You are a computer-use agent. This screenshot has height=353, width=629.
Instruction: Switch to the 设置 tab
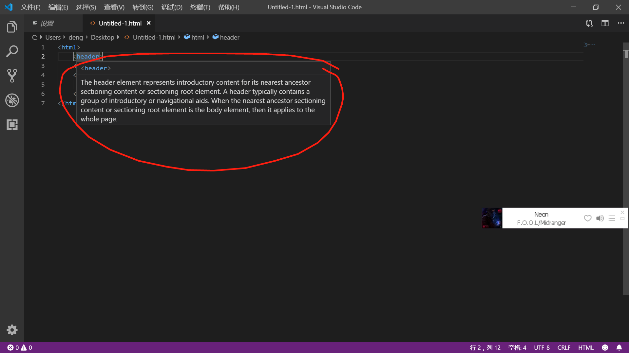click(54, 23)
